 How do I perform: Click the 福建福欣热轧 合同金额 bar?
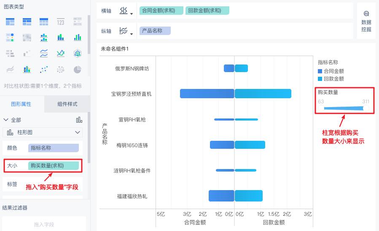tap(221, 196)
